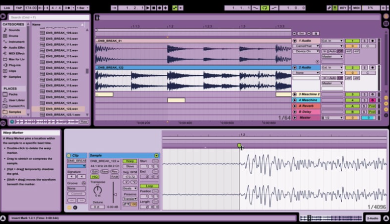Select DNB_BREAK_109.wav in browser list

pyautogui.click(x=59, y=33)
